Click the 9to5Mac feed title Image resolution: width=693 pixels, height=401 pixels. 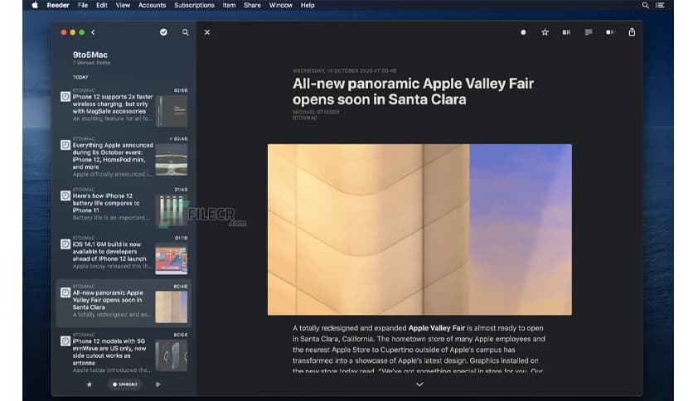click(90, 55)
